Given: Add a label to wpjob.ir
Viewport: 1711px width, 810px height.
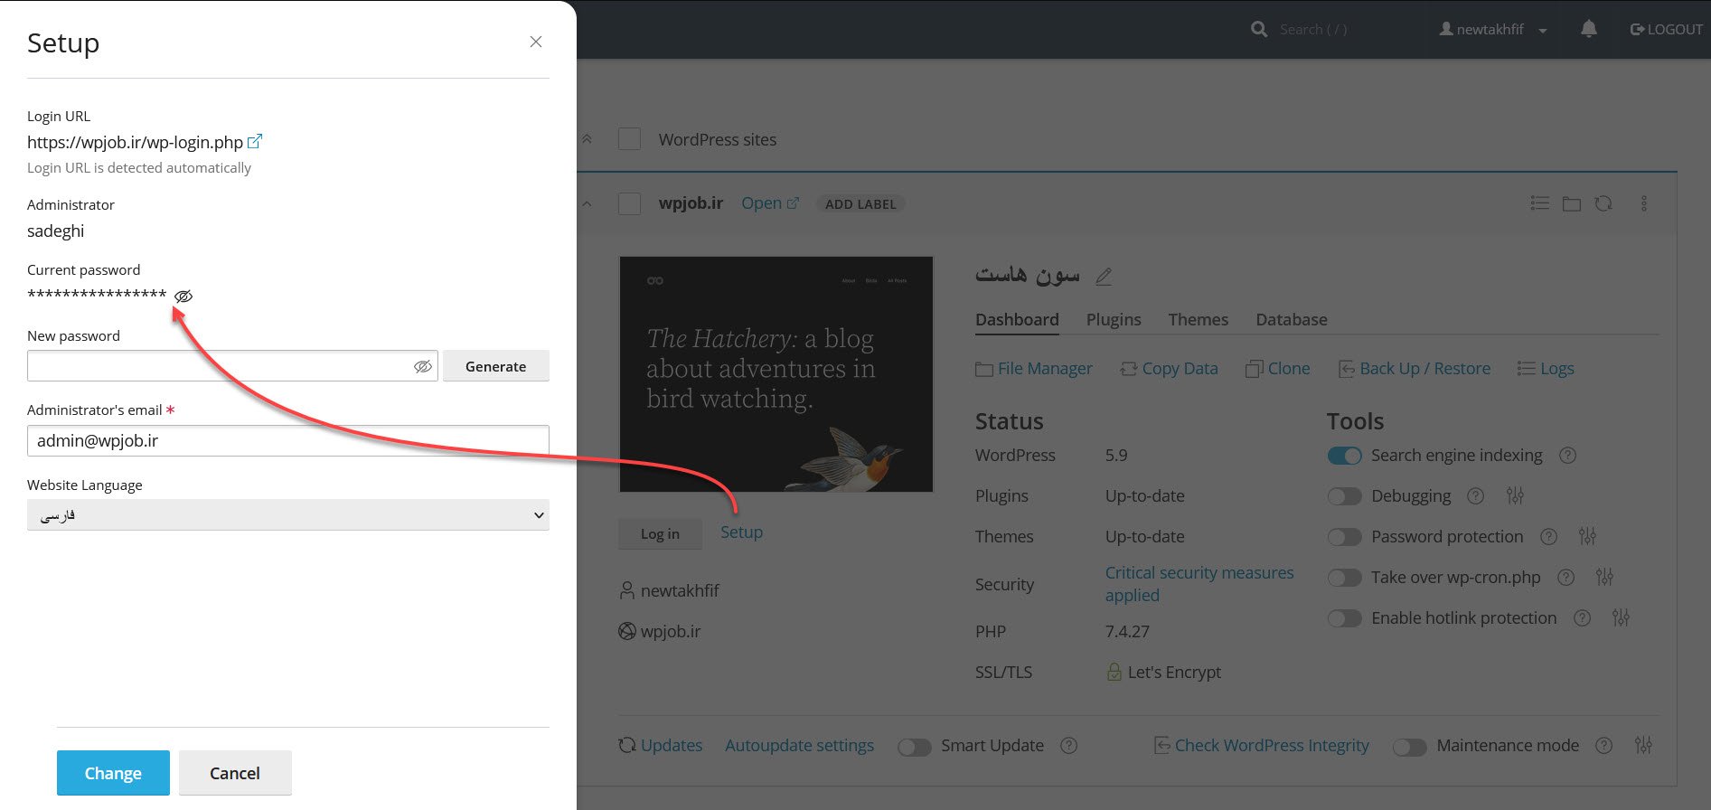Looking at the screenshot, I should (860, 204).
